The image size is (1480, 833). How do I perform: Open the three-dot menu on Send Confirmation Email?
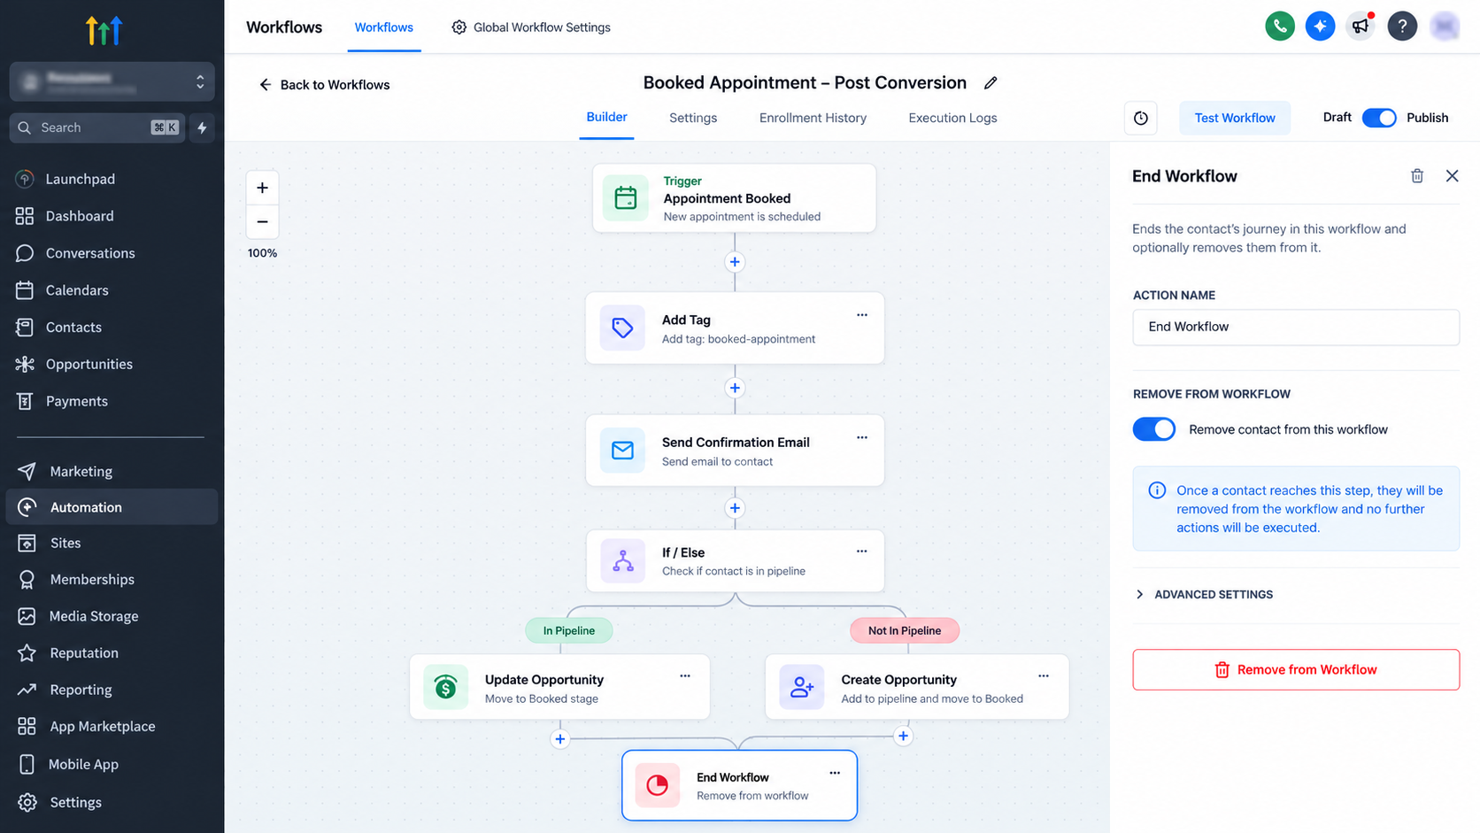tap(862, 437)
